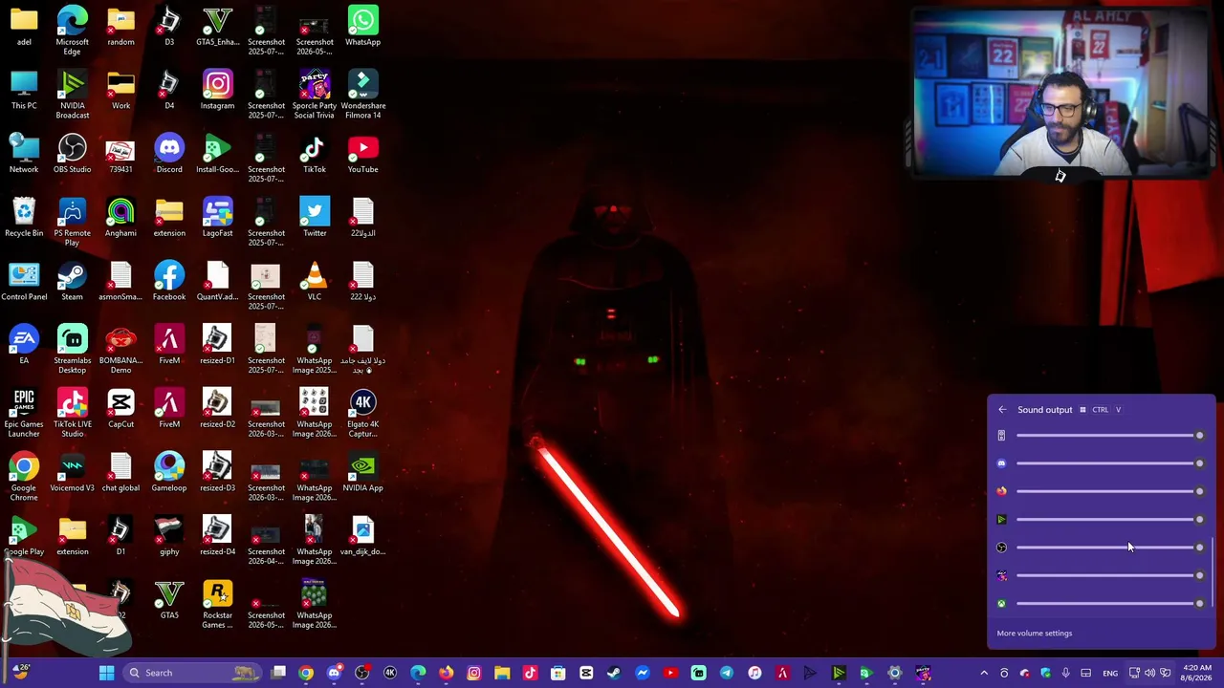Click the microphone tray icon
The height and width of the screenshot is (688, 1224).
(1065, 673)
